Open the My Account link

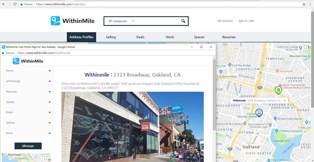point(225,21)
